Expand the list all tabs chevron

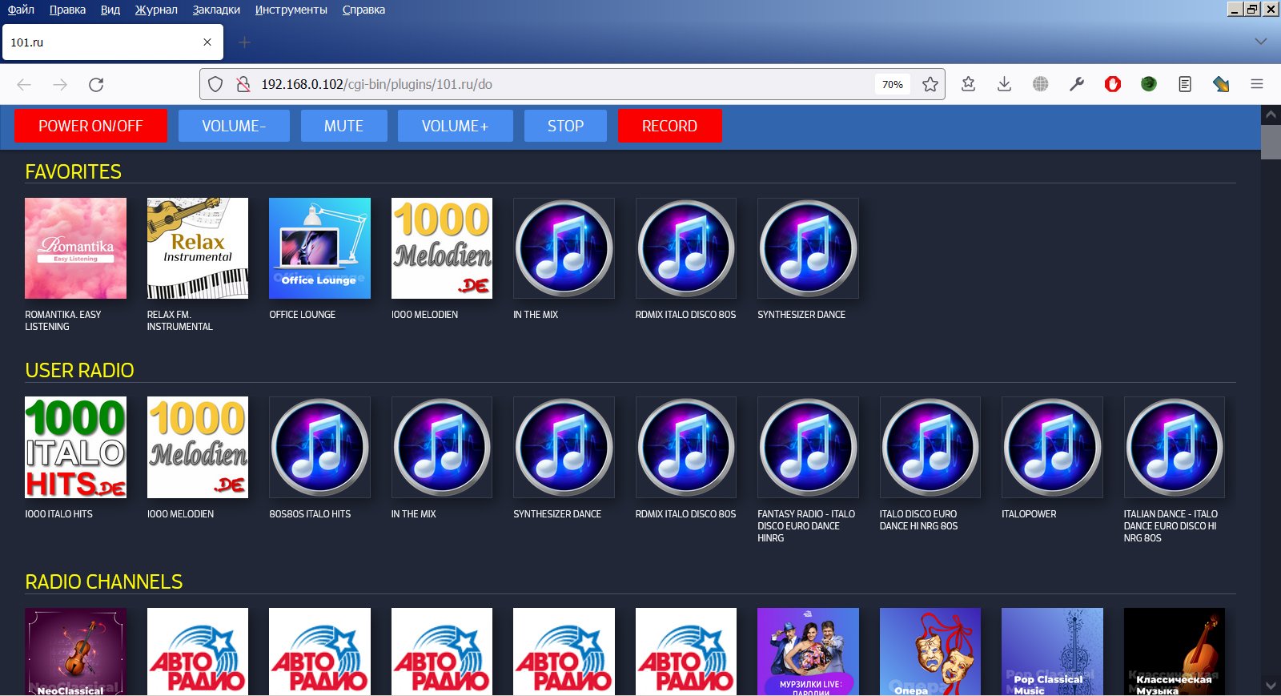[x=1260, y=42]
